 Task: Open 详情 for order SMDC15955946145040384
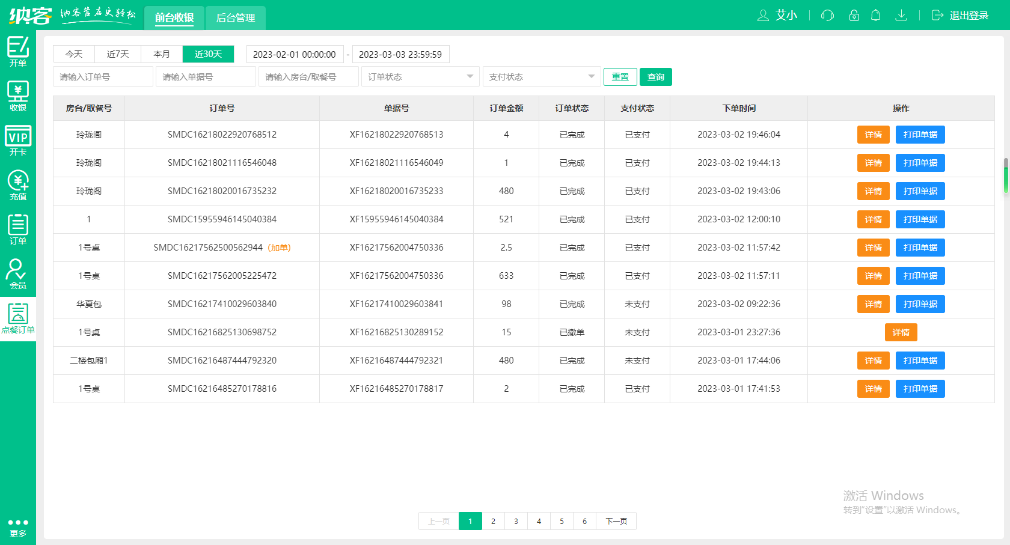point(873,219)
